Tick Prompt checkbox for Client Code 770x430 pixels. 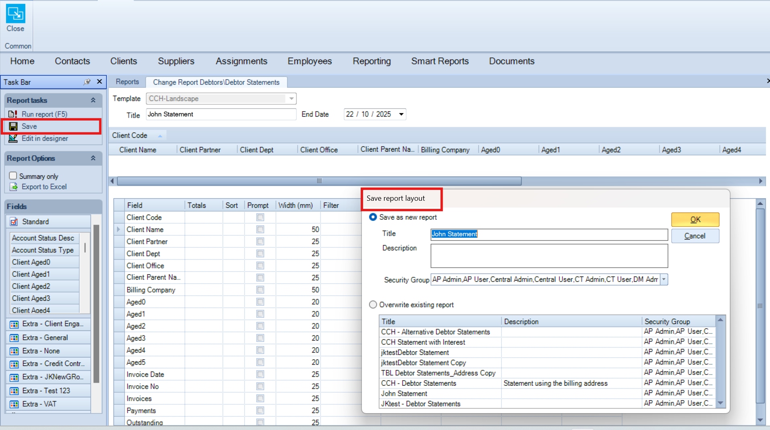point(260,217)
